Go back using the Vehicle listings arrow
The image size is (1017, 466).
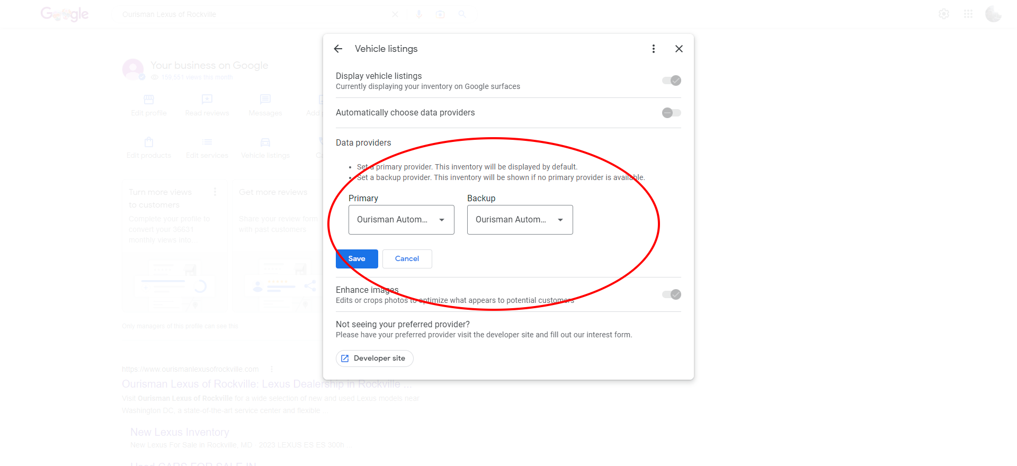point(338,49)
